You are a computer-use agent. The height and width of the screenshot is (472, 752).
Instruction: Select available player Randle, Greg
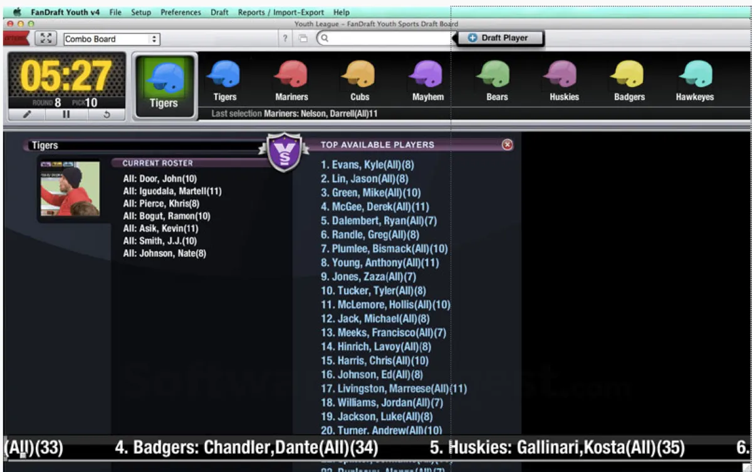point(370,235)
